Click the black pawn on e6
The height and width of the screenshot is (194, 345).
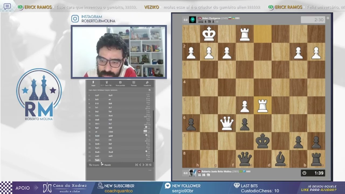pyautogui.click(x=244, y=124)
